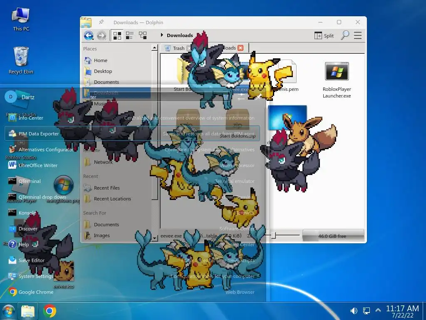Screen dimensions: 426x320
Task: Open Dolphin's hamburger menu
Action: point(358,35)
